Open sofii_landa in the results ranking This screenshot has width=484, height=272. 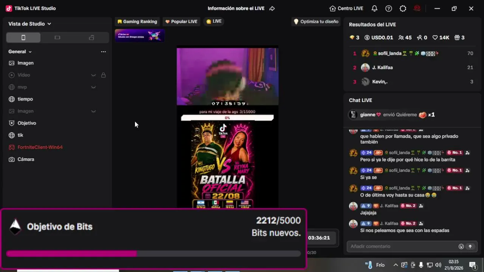tap(413, 54)
